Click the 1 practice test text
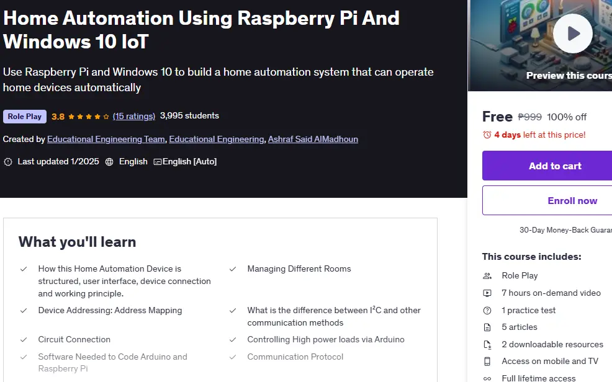 [528, 311]
